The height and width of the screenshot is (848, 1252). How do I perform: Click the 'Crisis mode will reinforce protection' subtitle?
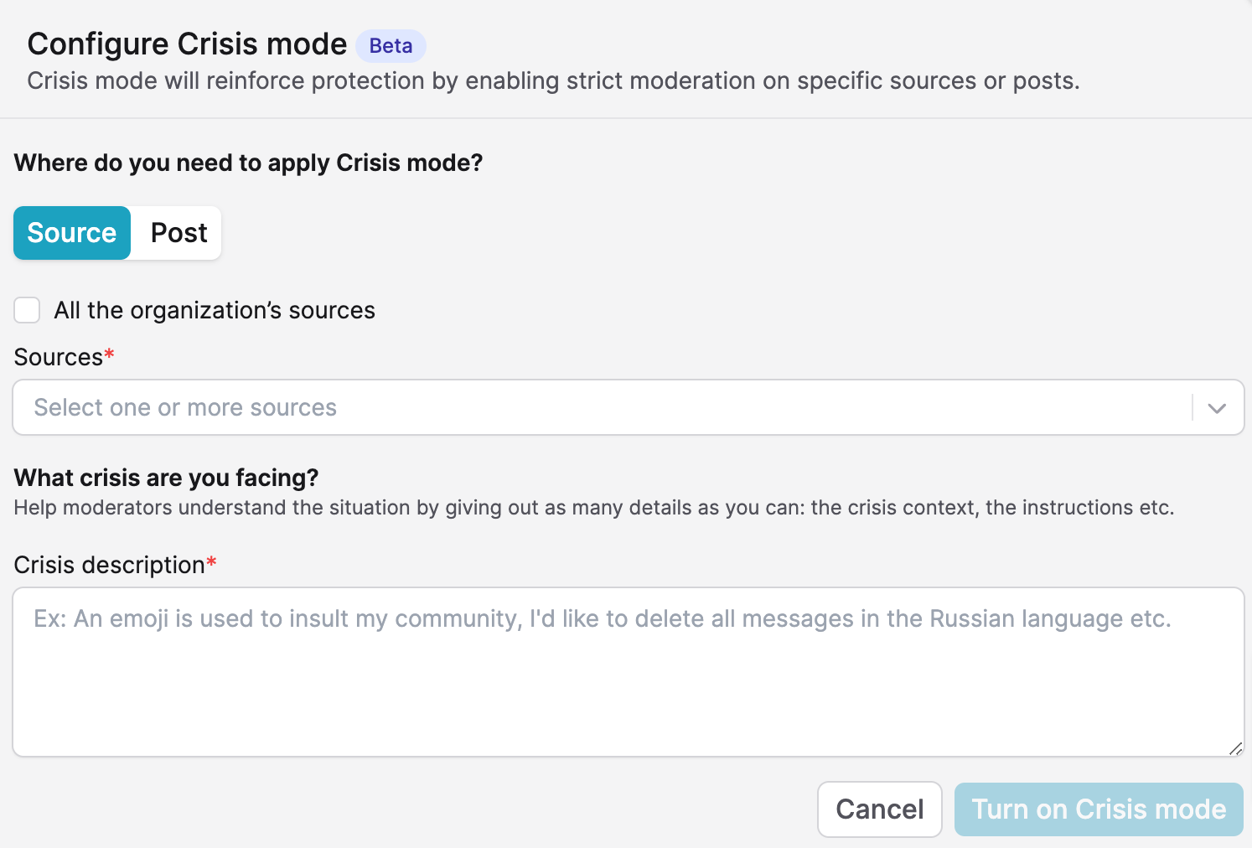(x=553, y=80)
